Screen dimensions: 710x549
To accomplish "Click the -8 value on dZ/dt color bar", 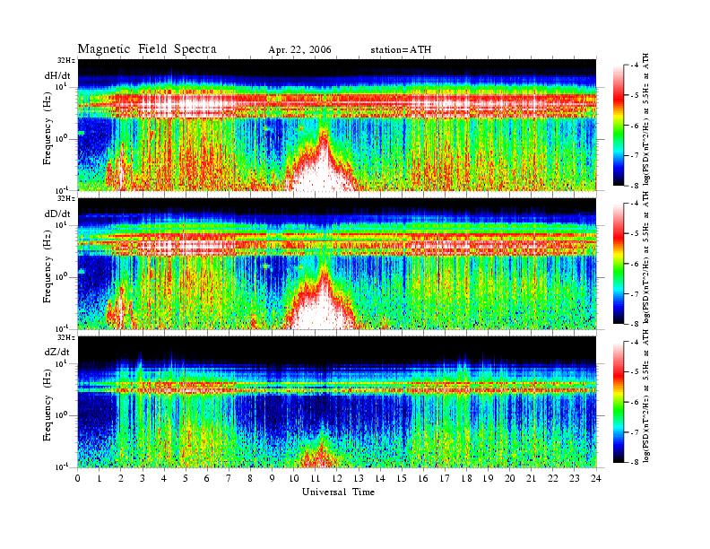I will click(x=634, y=463).
